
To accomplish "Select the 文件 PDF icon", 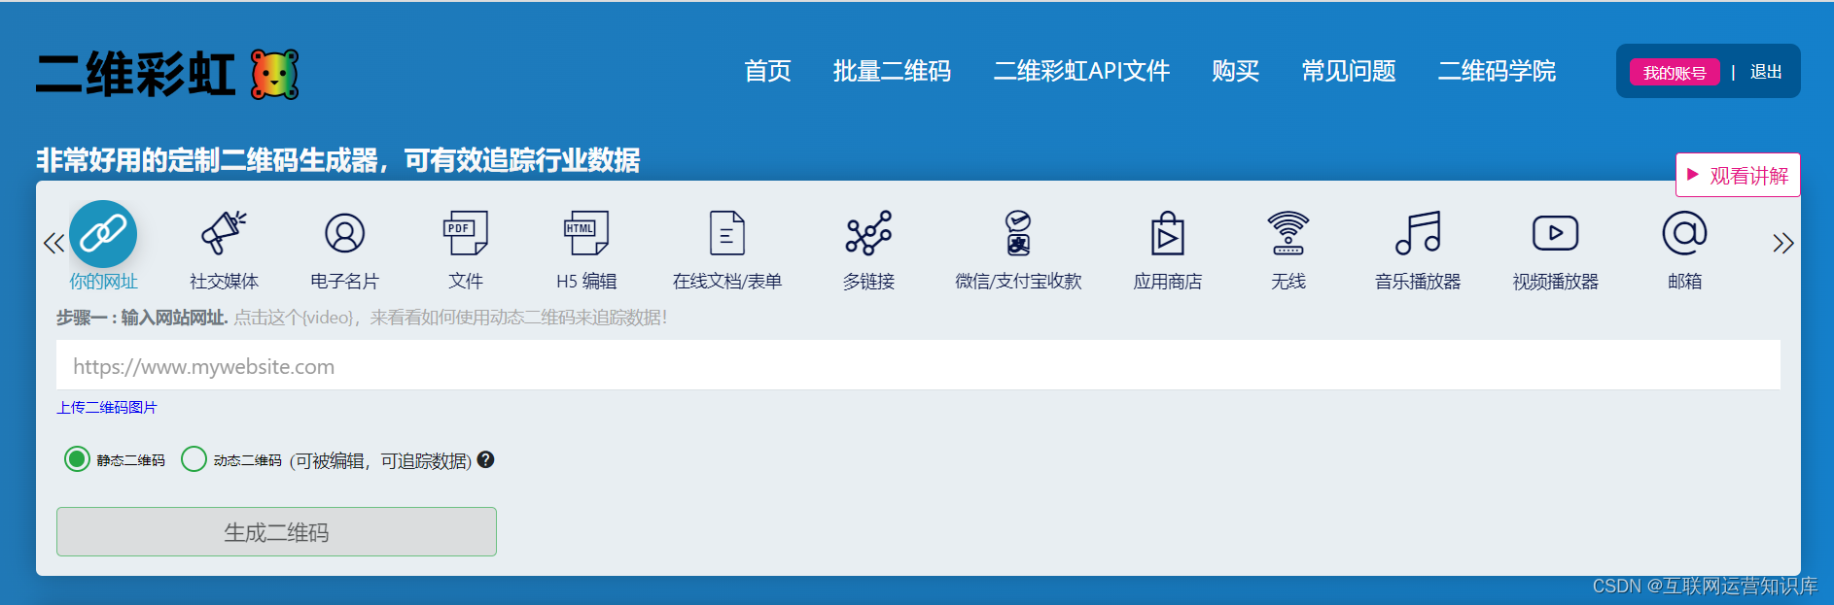I will [x=466, y=233].
